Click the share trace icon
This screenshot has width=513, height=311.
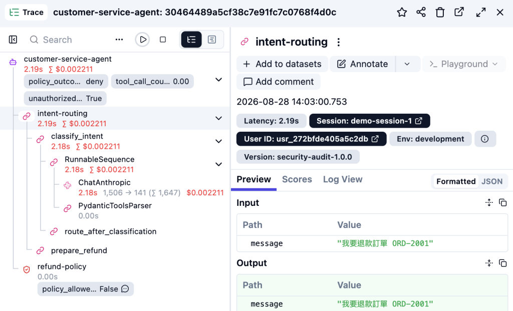(421, 13)
